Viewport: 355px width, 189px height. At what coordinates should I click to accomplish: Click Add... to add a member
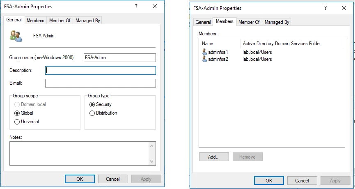tap(214, 157)
